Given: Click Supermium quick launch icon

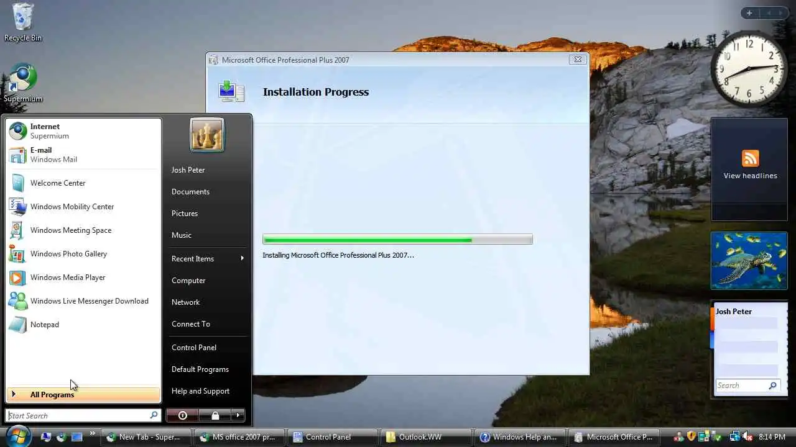Looking at the screenshot, I should point(61,437).
